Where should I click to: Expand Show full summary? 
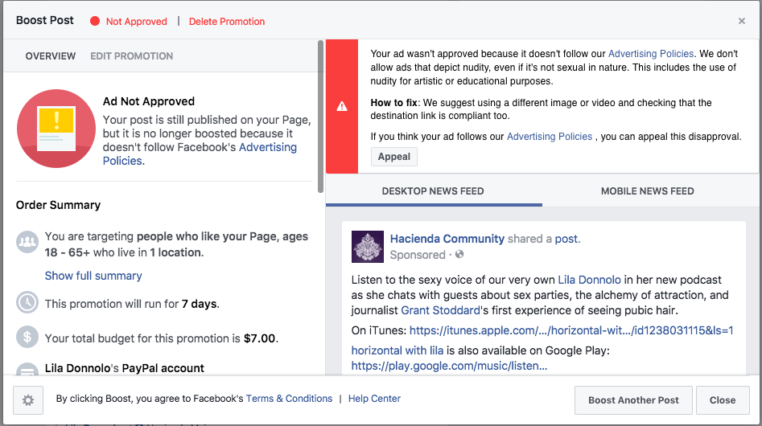pos(93,276)
